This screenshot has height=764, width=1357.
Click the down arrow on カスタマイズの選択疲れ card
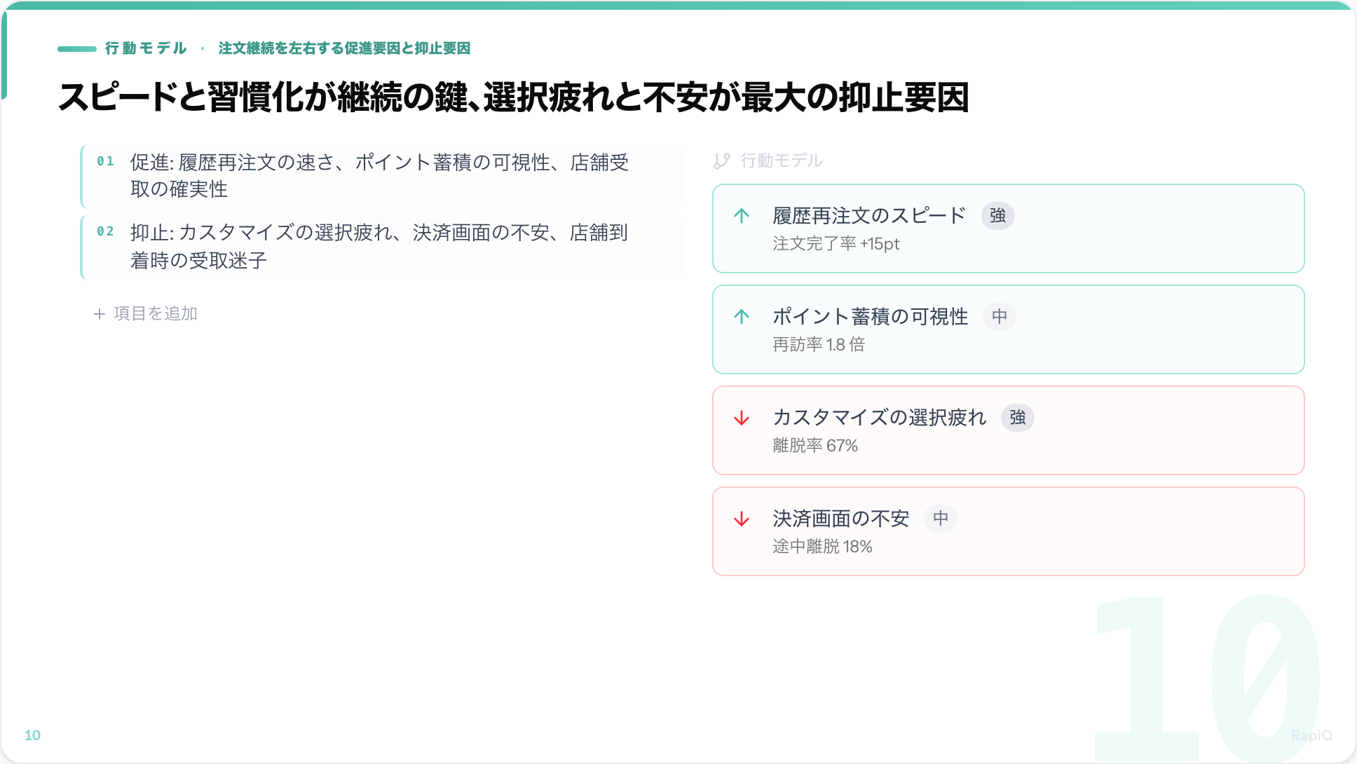tap(742, 418)
